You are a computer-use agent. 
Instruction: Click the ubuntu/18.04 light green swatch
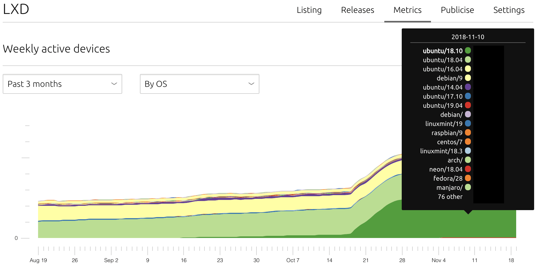pos(468,59)
